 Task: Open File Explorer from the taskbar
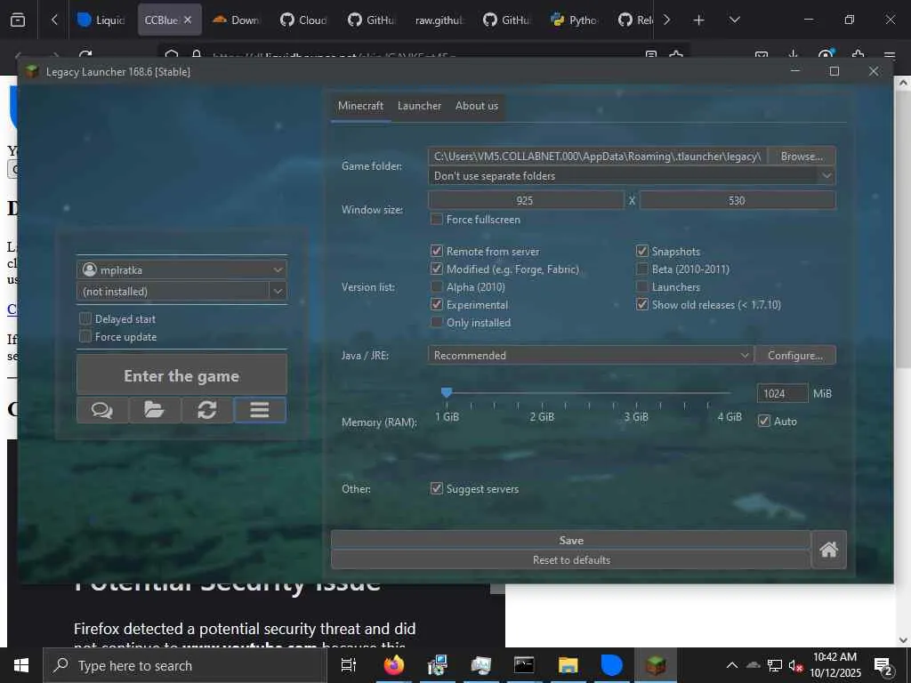click(x=568, y=665)
